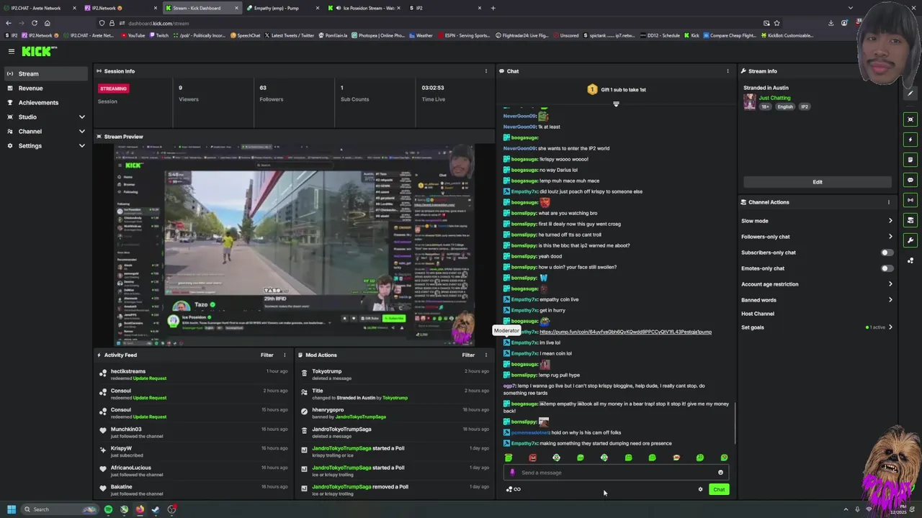Image resolution: width=922 pixels, height=518 pixels.
Task: Toggle the Session info widget in right rail
Action: (910, 119)
